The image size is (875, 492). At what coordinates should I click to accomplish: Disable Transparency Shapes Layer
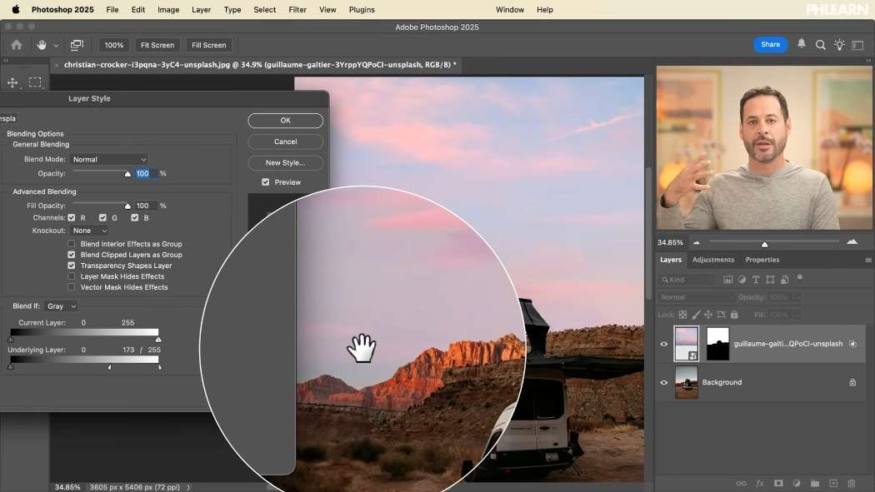[x=72, y=266]
